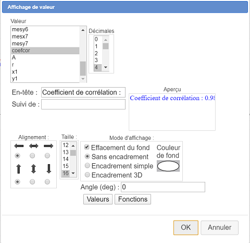Click the vertical centered double-arrow icon
The height and width of the screenshot is (243, 250).
33,169
